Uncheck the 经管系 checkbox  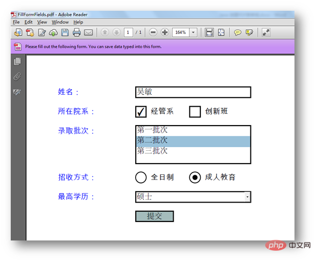(141, 112)
